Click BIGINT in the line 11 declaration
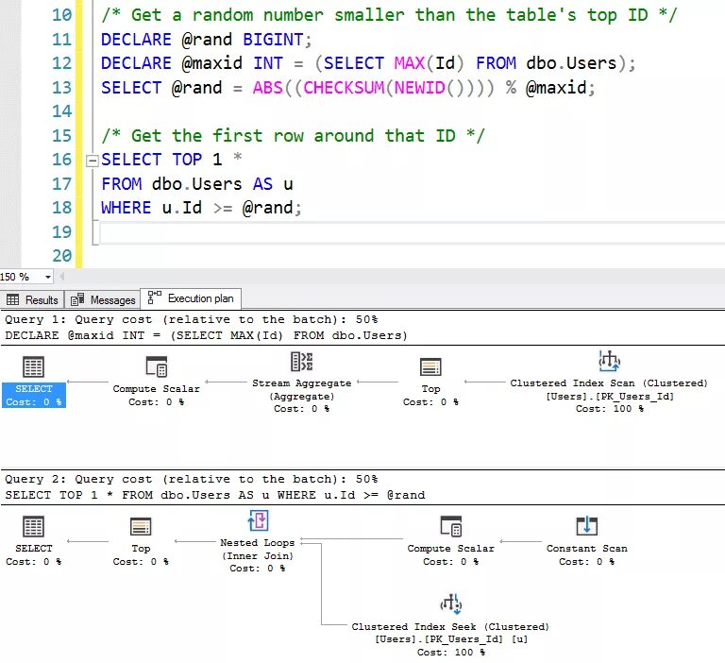 pyautogui.click(x=273, y=40)
